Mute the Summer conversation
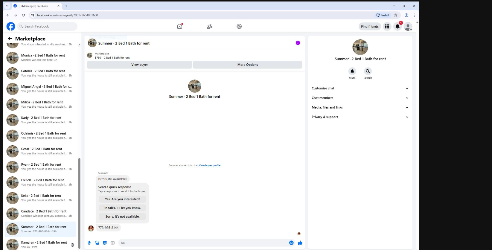Screen dimensions: 492x250 pos(352,71)
